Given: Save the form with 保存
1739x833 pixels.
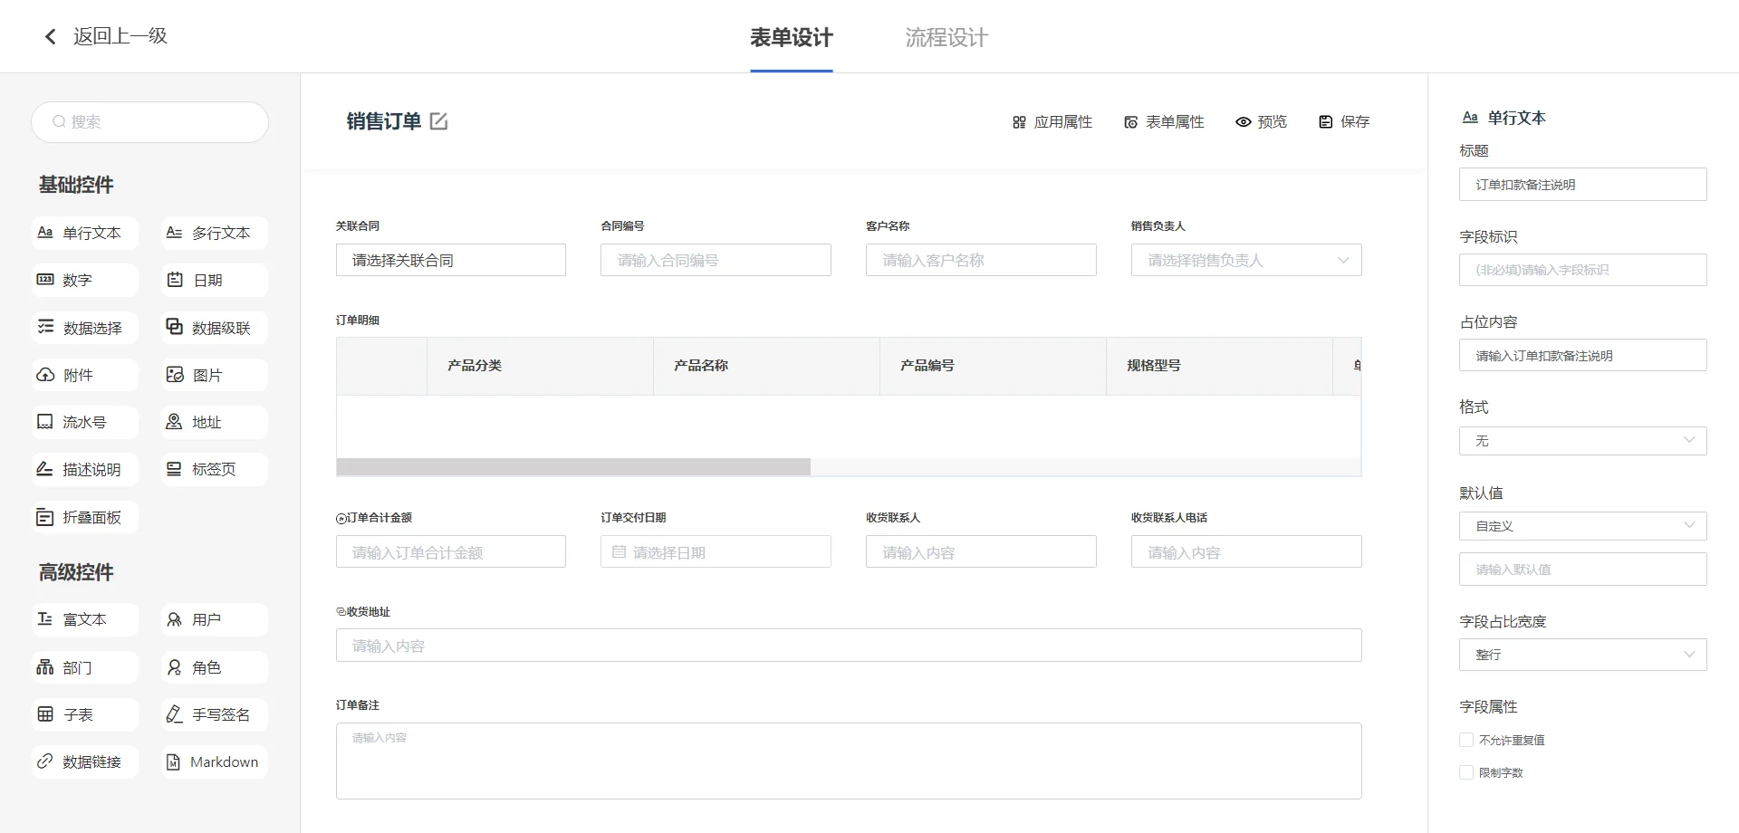Looking at the screenshot, I should tap(1344, 121).
